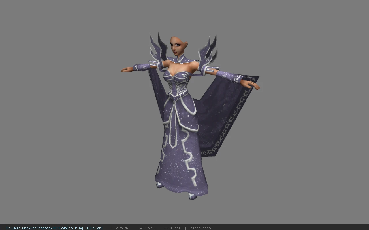Click the long hanging front sash
The width and height of the screenshot is (369, 230).
pyautogui.click(x=173, y=126)
